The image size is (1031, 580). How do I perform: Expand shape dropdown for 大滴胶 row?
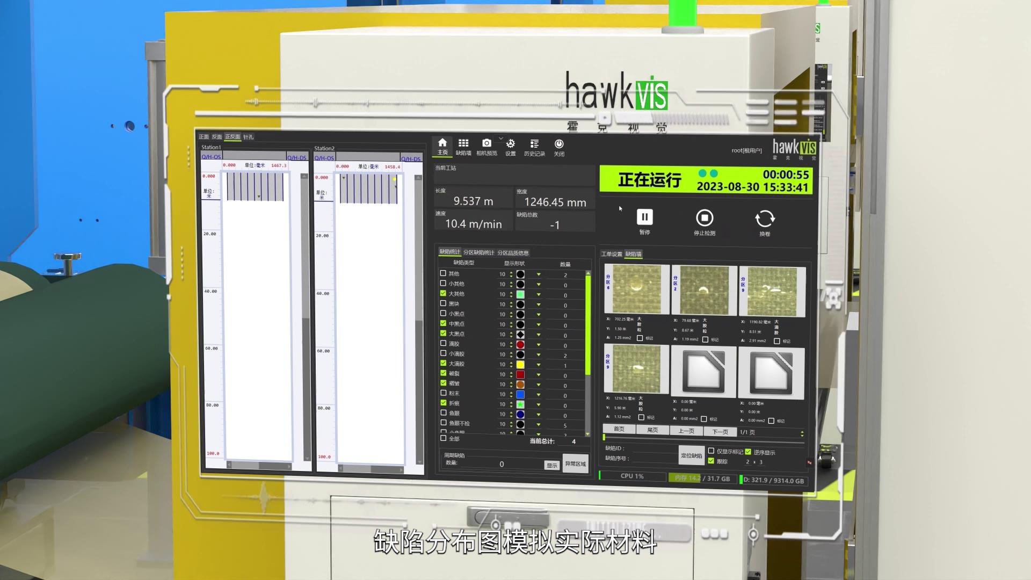(539, 365)
